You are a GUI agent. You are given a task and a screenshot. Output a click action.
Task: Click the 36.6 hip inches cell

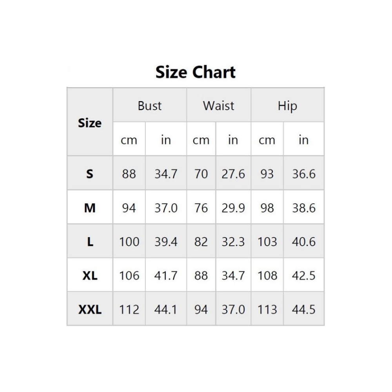(x=304, y=174)
